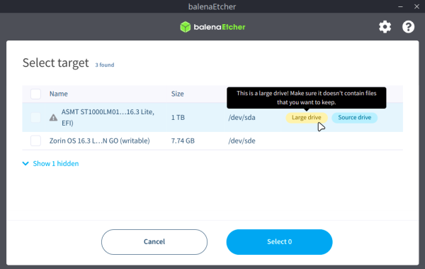Image resolution: width=425 pixels, height=269 pixels.
Task: Click the large drive warning tooltip
Action: [x=307, y=98]
